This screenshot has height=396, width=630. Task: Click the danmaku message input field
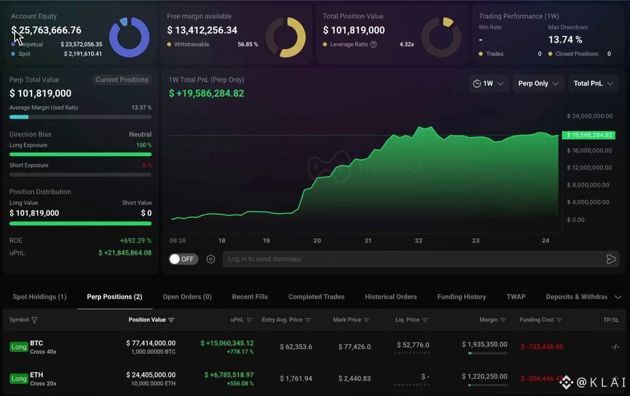pyautogui.click(x=421, y=259)
